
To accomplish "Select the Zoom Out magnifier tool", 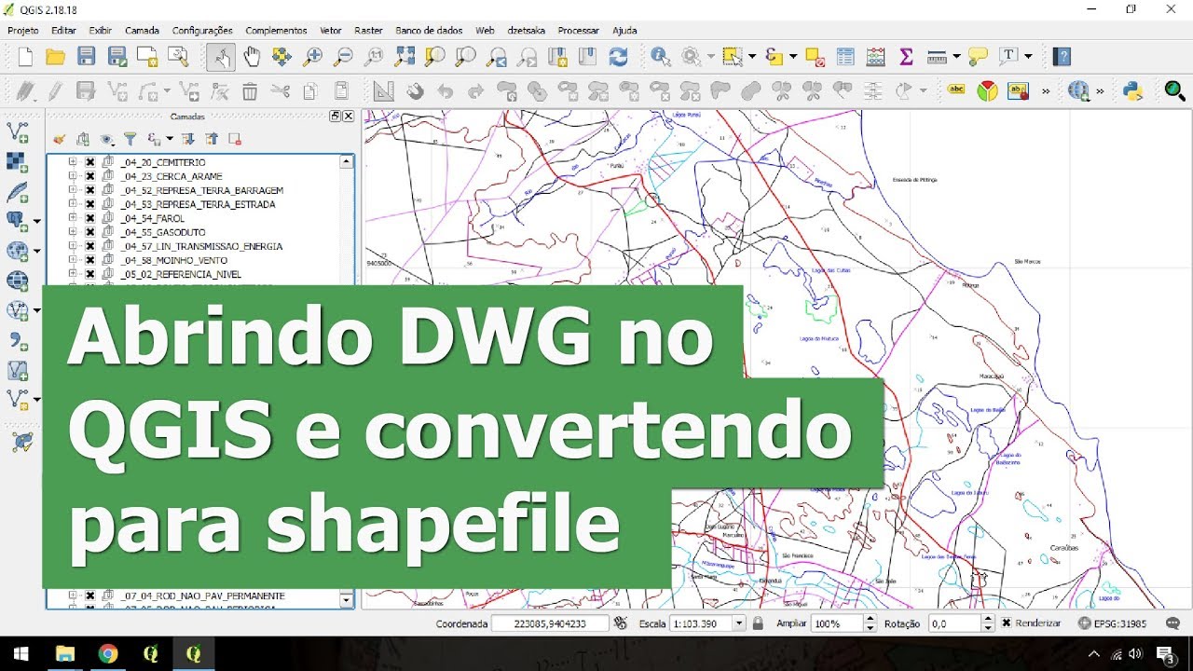I will 343,57.
